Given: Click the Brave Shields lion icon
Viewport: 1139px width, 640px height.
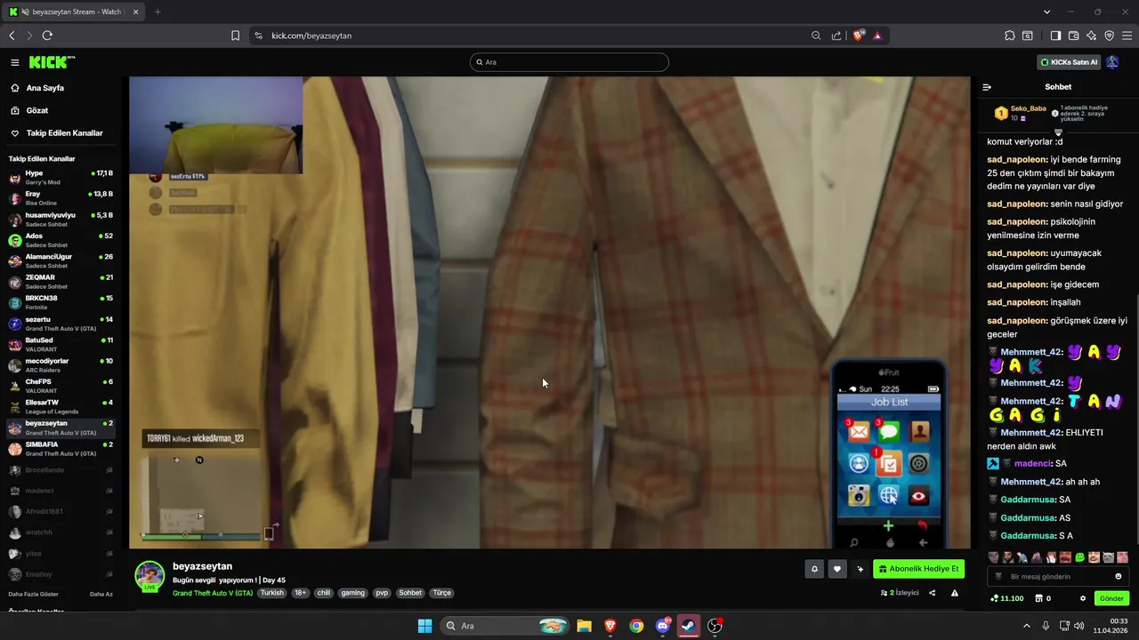Looking at the screenshot, I should pyautogui.click(x=858, y=36).
